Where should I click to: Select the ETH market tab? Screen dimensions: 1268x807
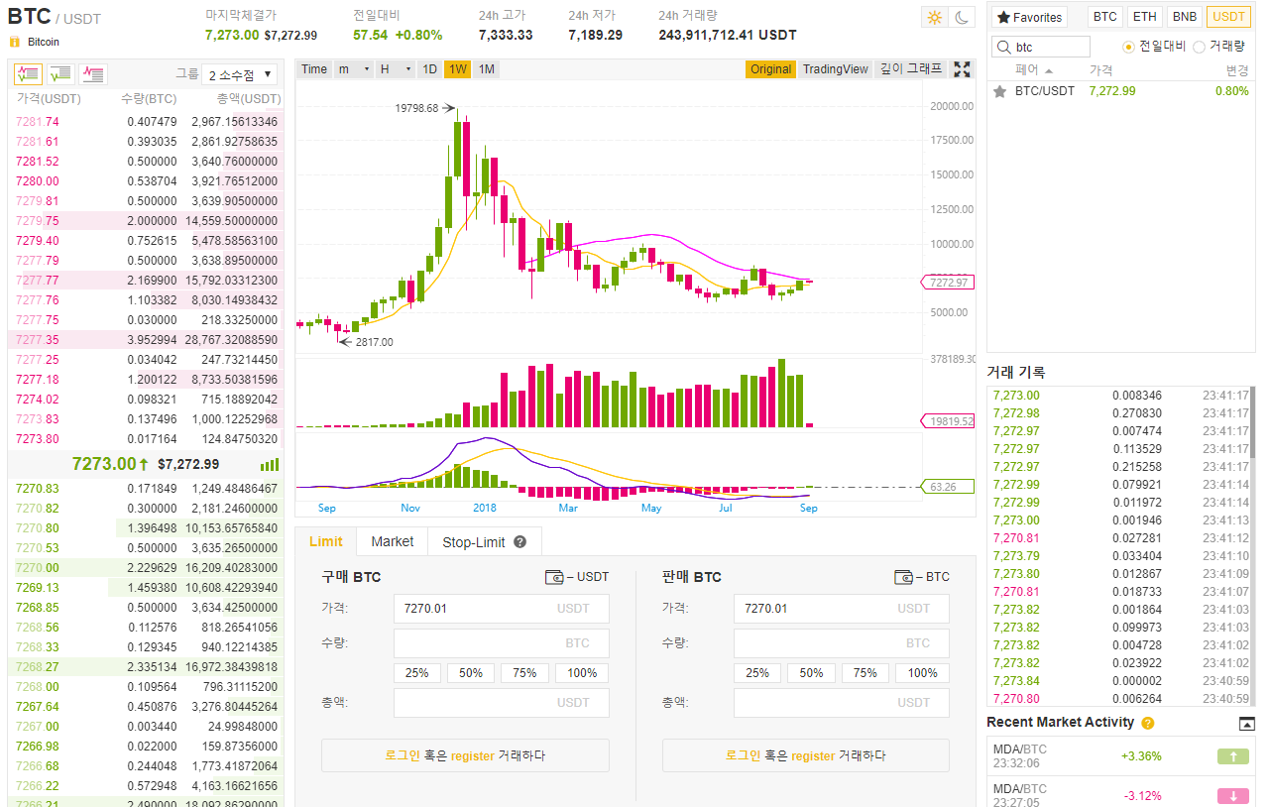(x=1145, y=17)
